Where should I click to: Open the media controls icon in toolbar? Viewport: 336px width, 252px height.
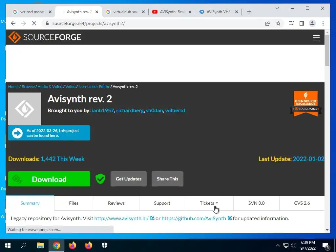291,23
